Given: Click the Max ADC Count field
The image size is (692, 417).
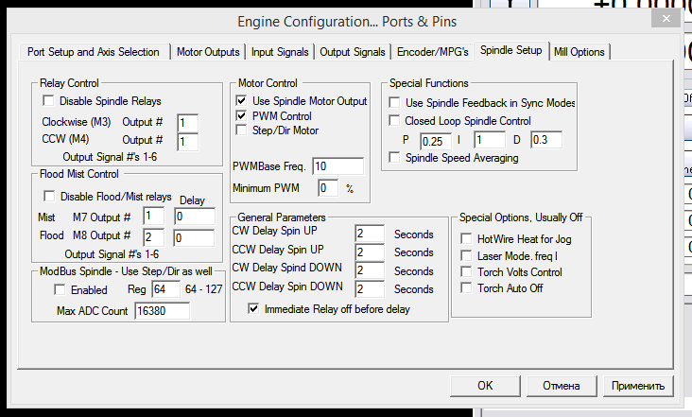Looking at the screenshot, I should point(162,310).
